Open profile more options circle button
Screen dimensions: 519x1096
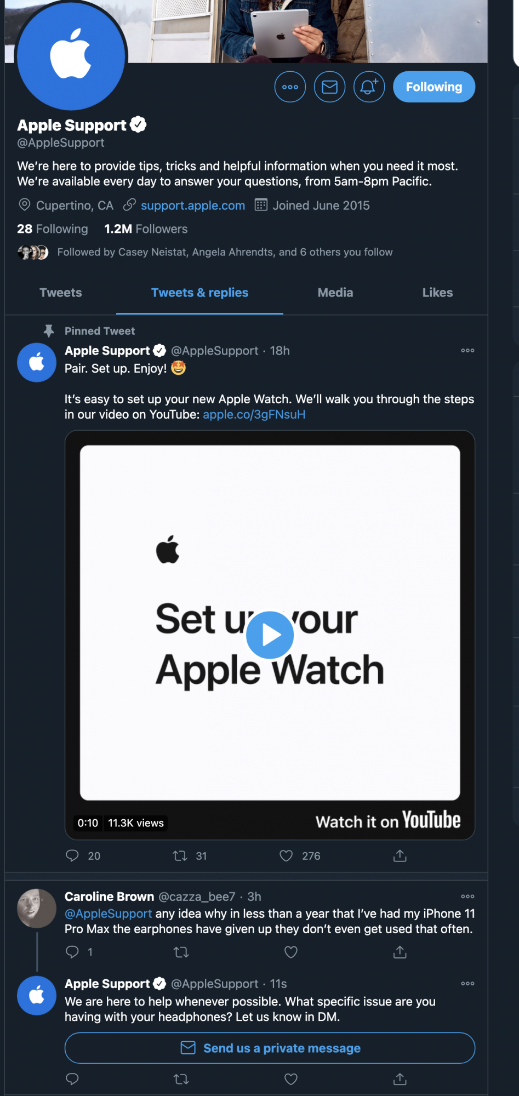(290, 87)
